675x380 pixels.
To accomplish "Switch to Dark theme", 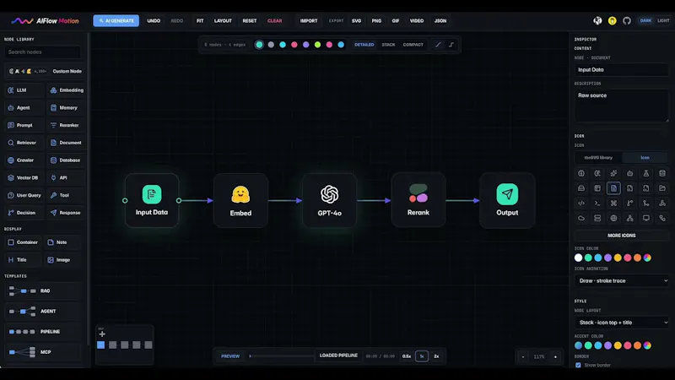I will [x=645, y=20].
